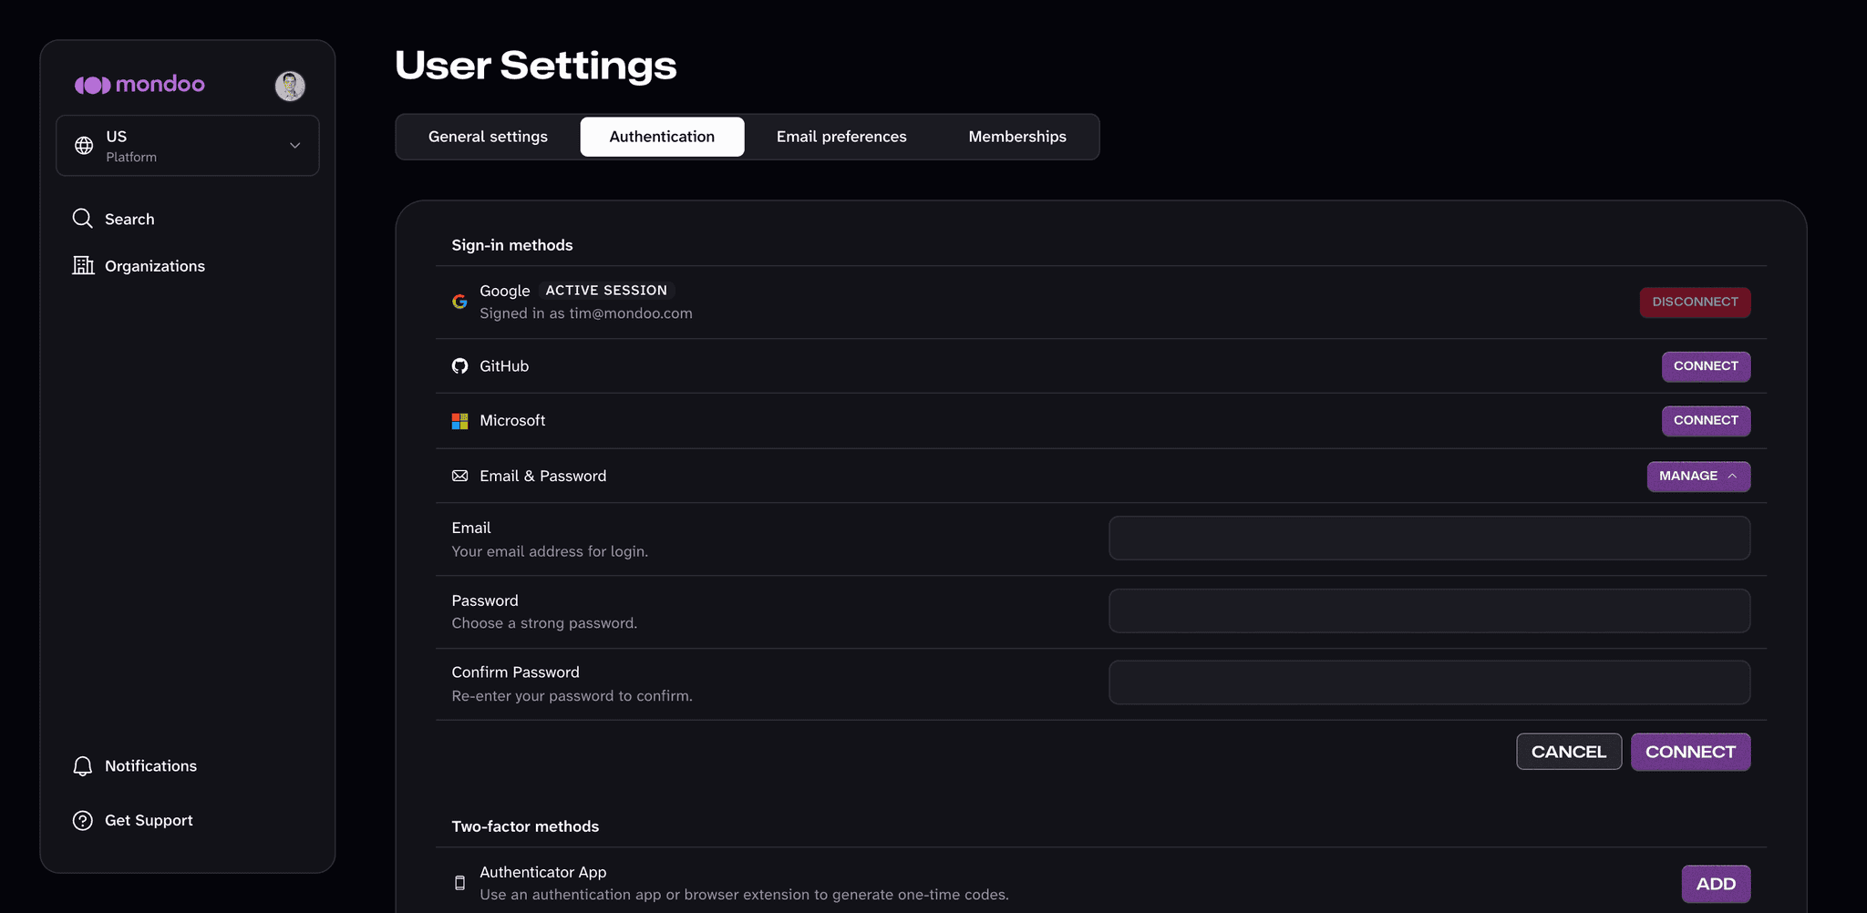Cancel the email and password form
Image resolution: width=1867 pixels, height=913 pixels.
point(1569,752)
